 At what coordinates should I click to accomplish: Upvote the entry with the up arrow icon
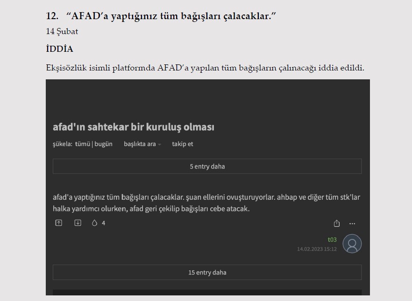click(58, 223)
